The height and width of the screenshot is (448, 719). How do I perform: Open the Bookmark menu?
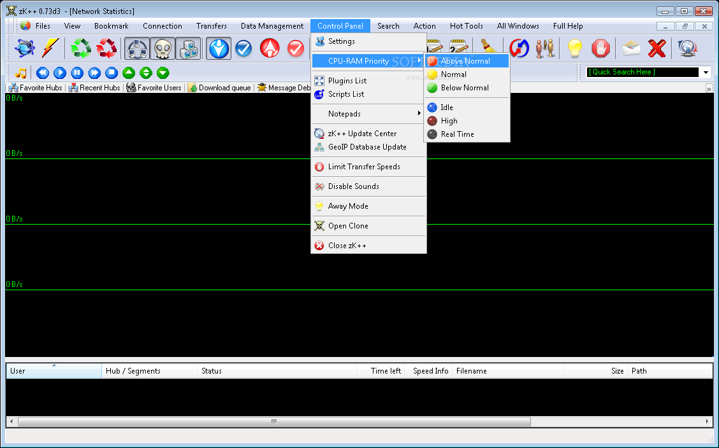tap(112, 26)
